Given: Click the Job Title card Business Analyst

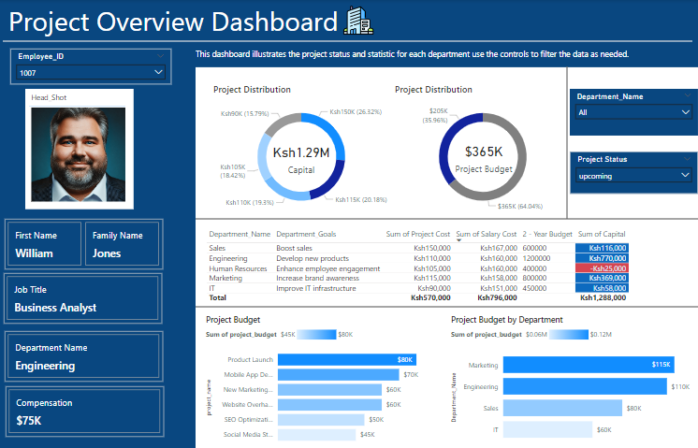Looking at the screenshot, I should pyautogui.click(x=83, y=298).
